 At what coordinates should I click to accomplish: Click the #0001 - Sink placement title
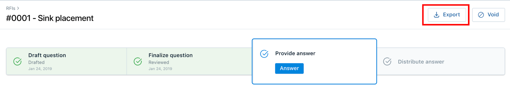tap(50, 18)
